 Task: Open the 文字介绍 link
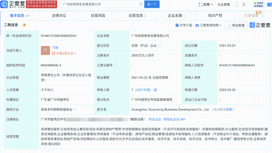[x=184, y=25]
